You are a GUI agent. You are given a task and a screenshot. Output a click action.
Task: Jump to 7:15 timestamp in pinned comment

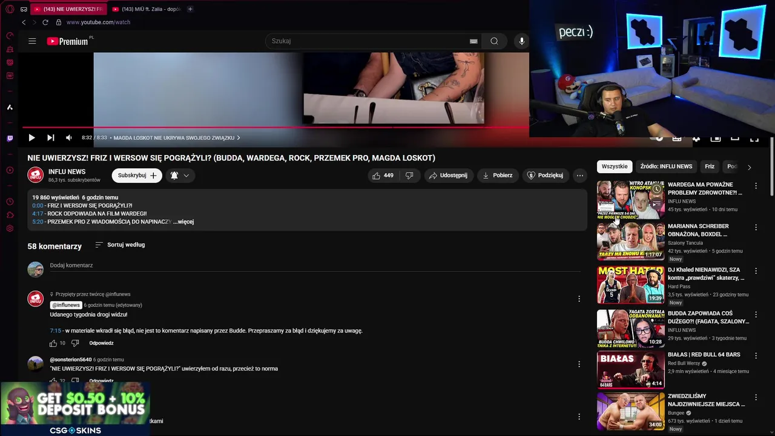[x=56, y=331]
